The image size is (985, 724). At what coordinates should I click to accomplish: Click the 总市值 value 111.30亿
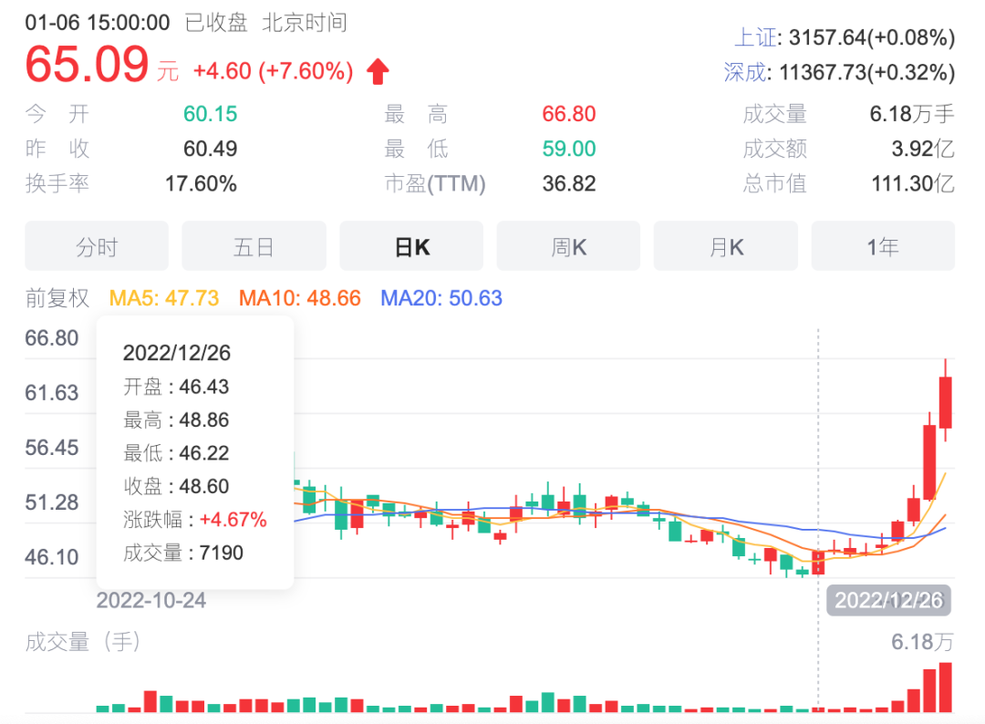click(913, 183)
